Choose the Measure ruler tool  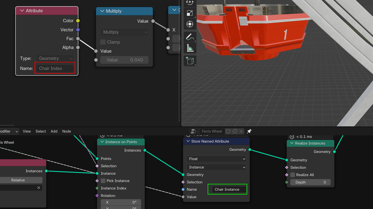[x=190, y=48]
